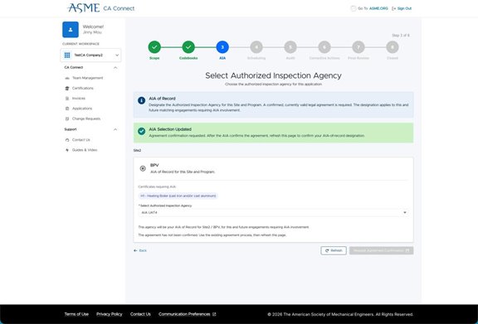Click the gray step 8 Closed circle
The height and width of the screenshot is (324, 478).
[x=393, y=47]
